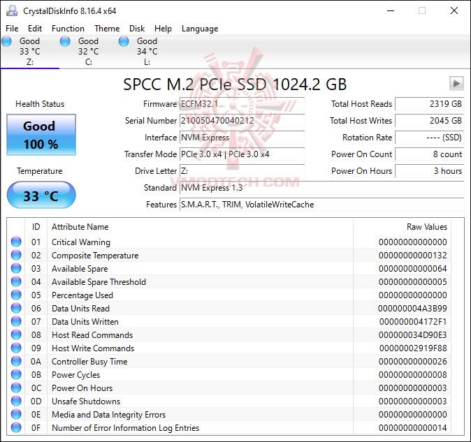Select the Controller Busy Time attribute name
Screen dimensions: 471x442
pyautogui.click(x=89, y=362)
